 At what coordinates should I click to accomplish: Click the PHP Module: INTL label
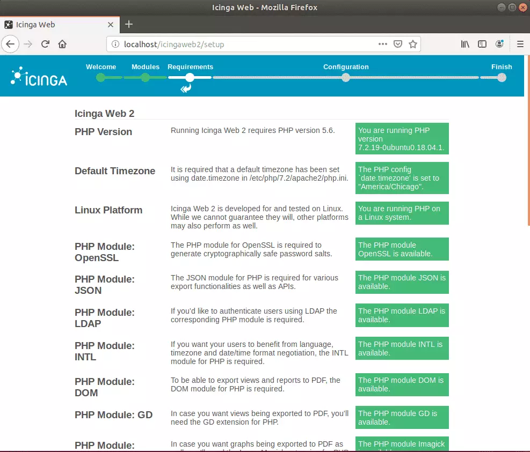[x=105, y=351]
